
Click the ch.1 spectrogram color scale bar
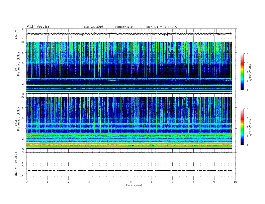coord(242,72)
